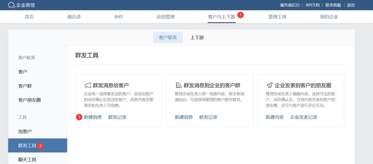Click the 群发消息给客户 card title

[111, 85]
